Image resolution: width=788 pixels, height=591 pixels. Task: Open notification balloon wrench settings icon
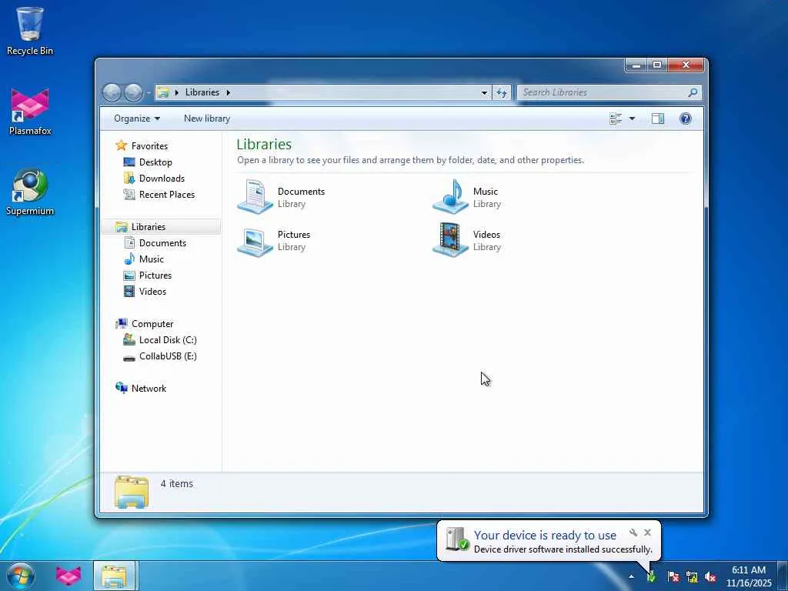coord(633,533)
